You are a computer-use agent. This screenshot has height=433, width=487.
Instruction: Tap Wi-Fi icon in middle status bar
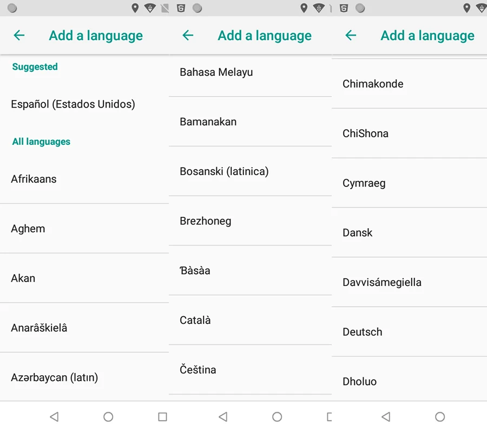tap(319, 8)
